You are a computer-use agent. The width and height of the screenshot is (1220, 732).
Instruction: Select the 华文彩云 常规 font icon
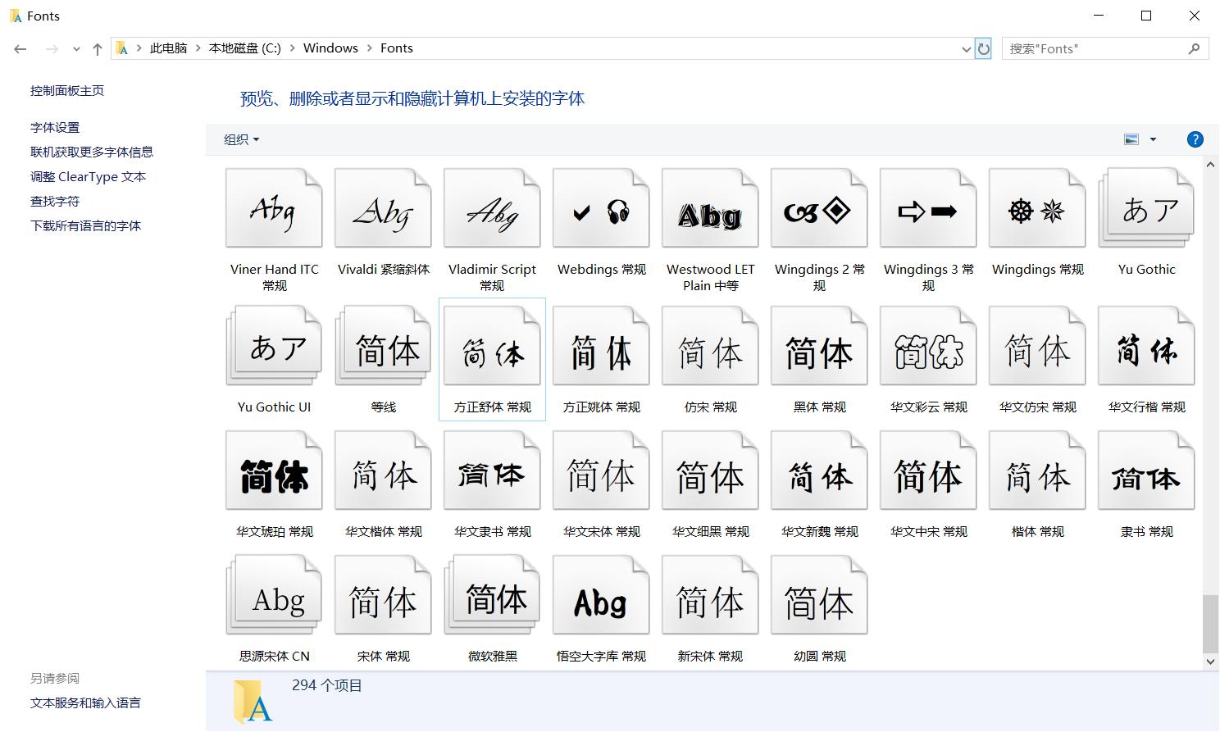point(928,346)
